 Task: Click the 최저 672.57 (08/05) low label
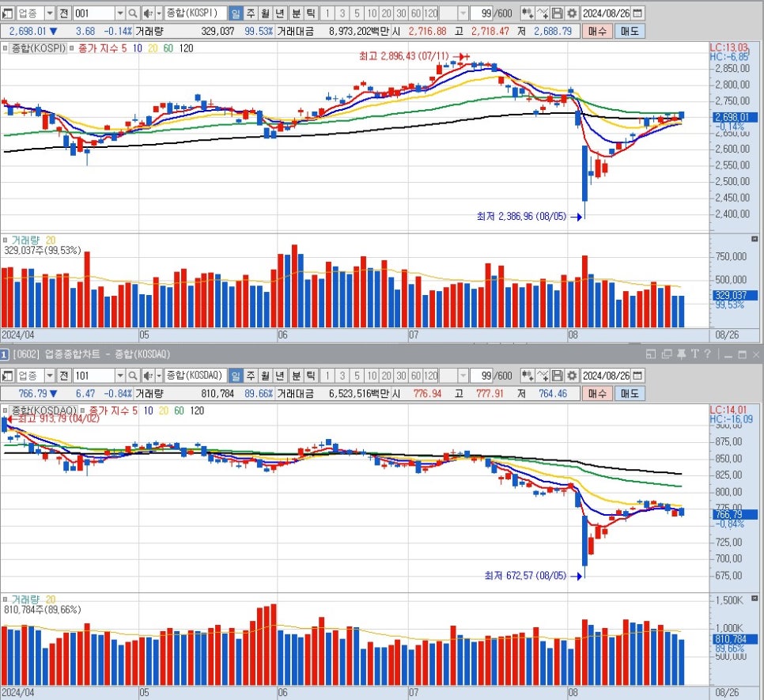(x=526, y=576)
